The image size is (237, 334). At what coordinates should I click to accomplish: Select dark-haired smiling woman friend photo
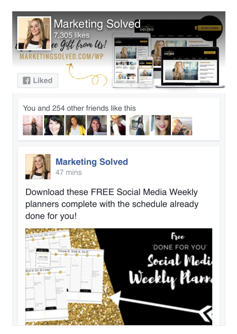pos(54,125)
